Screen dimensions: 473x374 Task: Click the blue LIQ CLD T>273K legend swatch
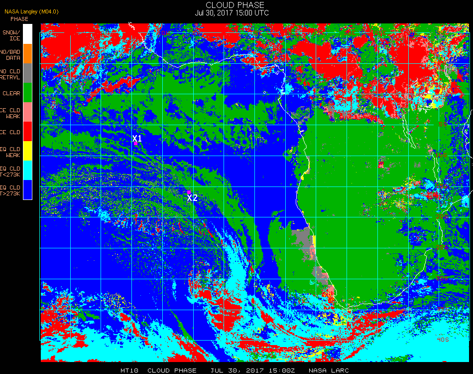pyautogui.click(x=28, y=189)
